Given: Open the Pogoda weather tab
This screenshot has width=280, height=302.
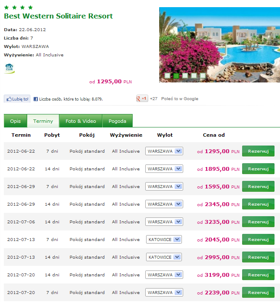Looking at the screenshot, I should [x=117, y=121].
